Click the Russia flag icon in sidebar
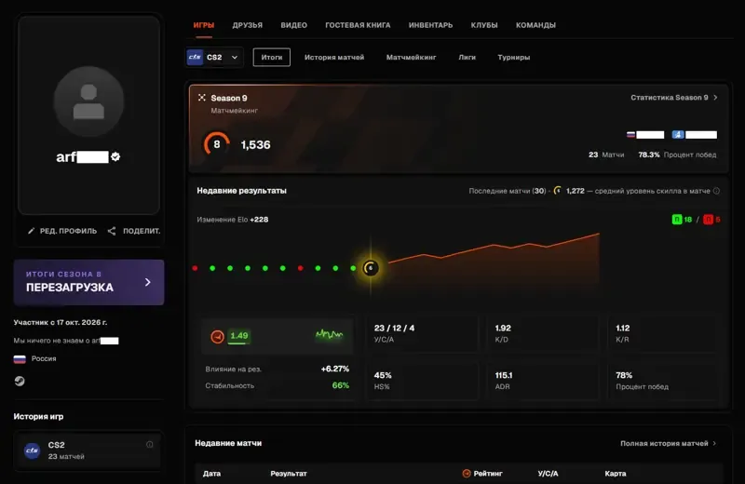Viewport: 745px width, 484px height. 20,359
